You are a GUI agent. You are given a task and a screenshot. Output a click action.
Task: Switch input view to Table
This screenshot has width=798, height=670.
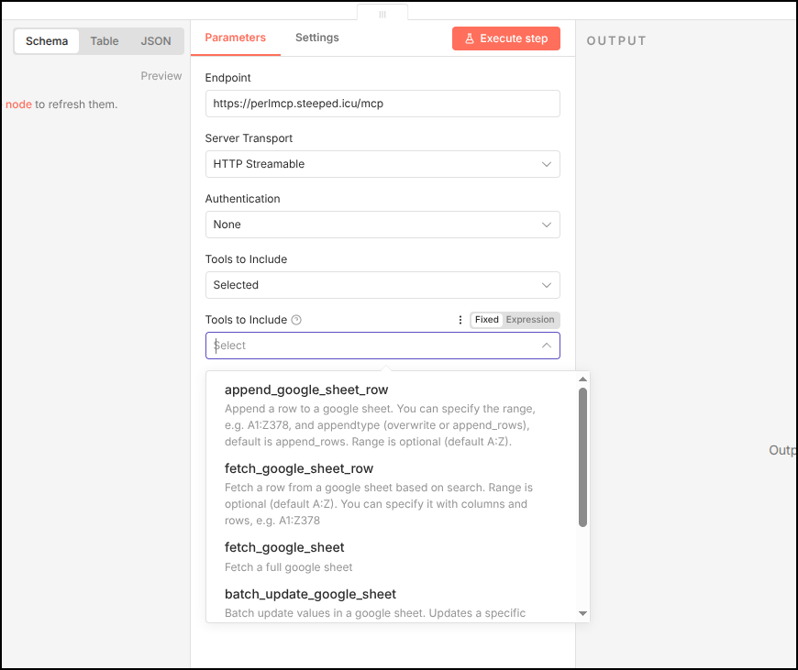(105, 41)
